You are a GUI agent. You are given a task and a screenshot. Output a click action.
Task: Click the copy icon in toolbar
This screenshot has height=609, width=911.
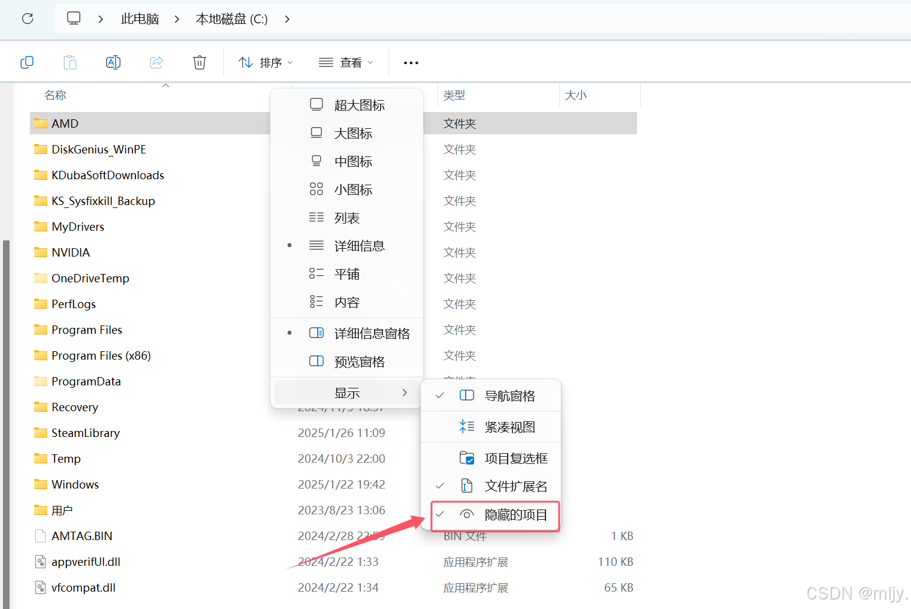[x=27, y=62]
